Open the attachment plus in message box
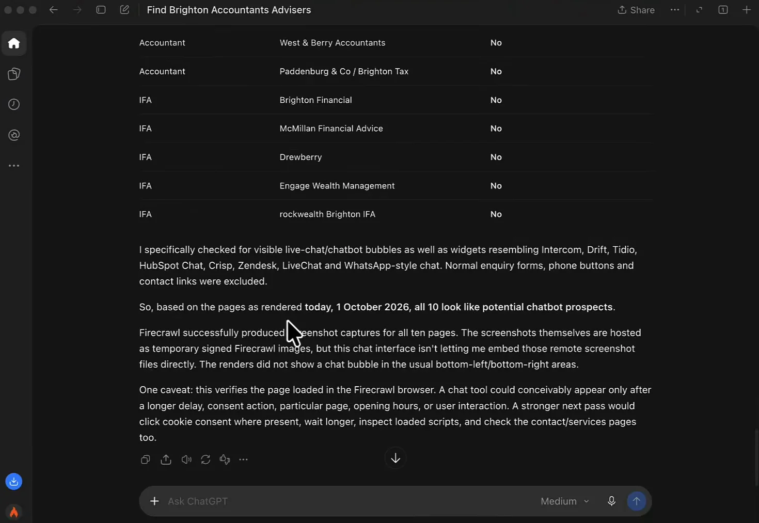The height and width of the screenshot is (523, 759). (154, 501)
